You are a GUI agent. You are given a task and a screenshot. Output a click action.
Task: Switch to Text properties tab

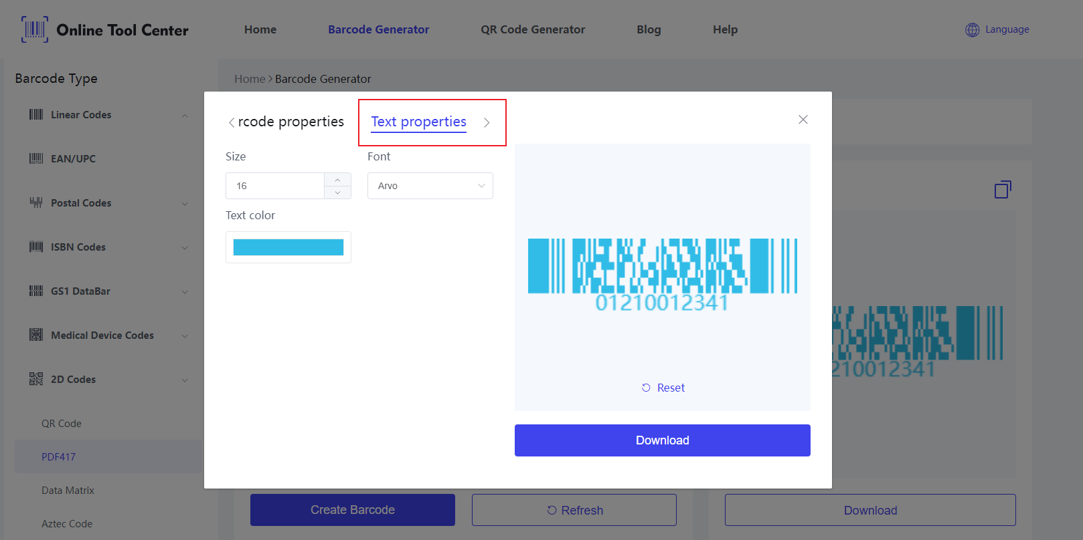tap(419, 122)
